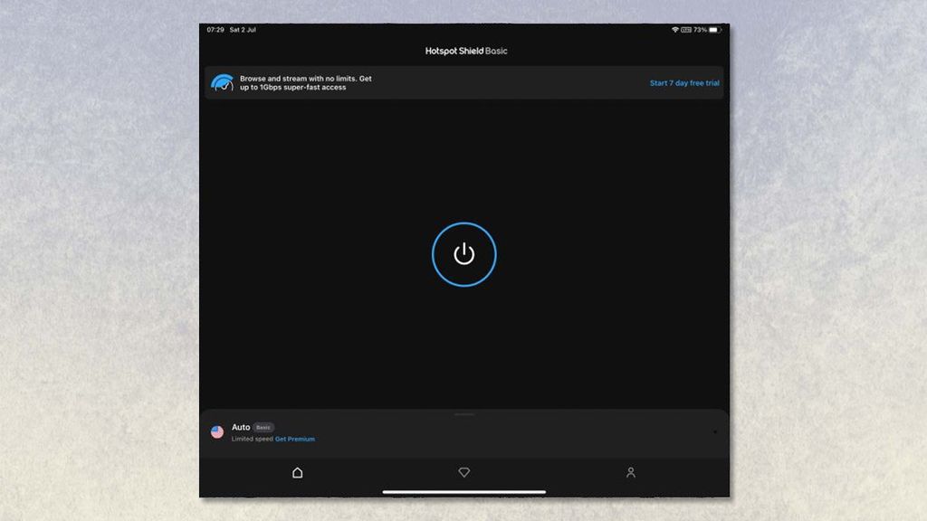Tap the Basic badge next to Auto
Viewport: 927px width, 521px height.
click(263, 427)
